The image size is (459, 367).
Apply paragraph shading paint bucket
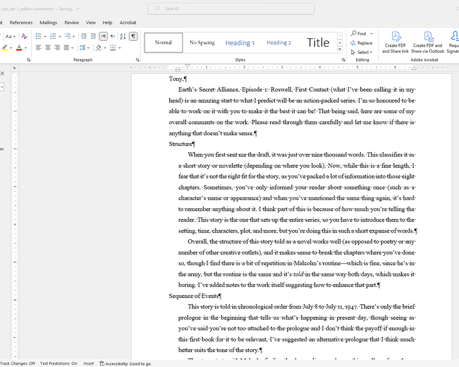(x=99, y=47)
